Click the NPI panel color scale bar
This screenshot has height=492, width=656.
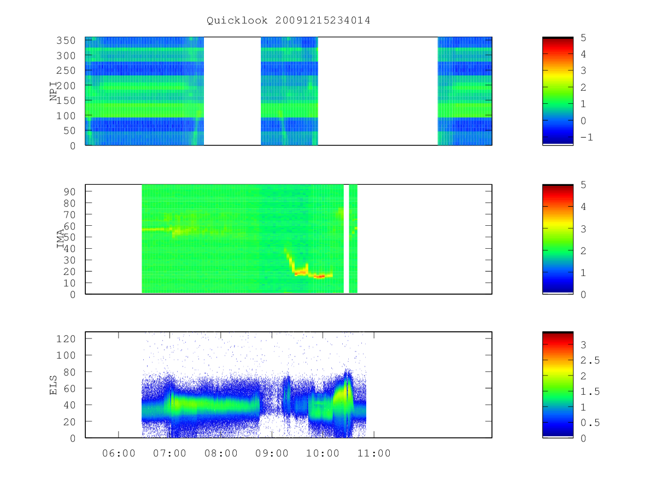558,91
